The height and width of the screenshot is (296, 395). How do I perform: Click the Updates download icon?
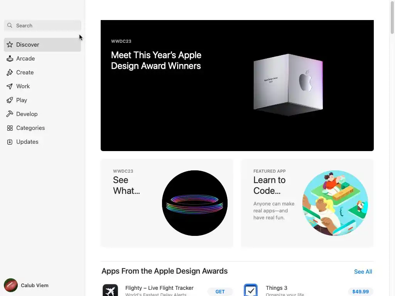10,142
